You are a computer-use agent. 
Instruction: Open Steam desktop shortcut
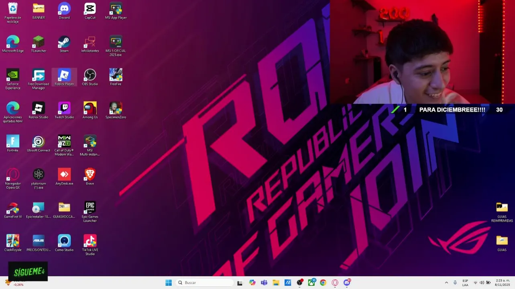[64, 44]
